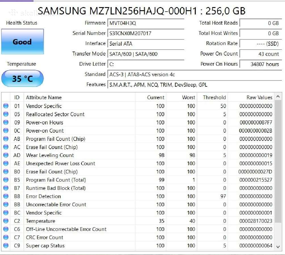Click the status icon for B0 Erase Fail Count
The width and height of the screenshot is (285, 255).
click(x=6, y=172)
